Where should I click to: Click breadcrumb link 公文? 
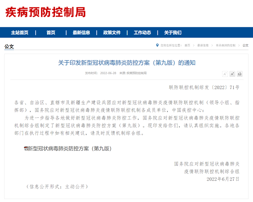[245, 46]
